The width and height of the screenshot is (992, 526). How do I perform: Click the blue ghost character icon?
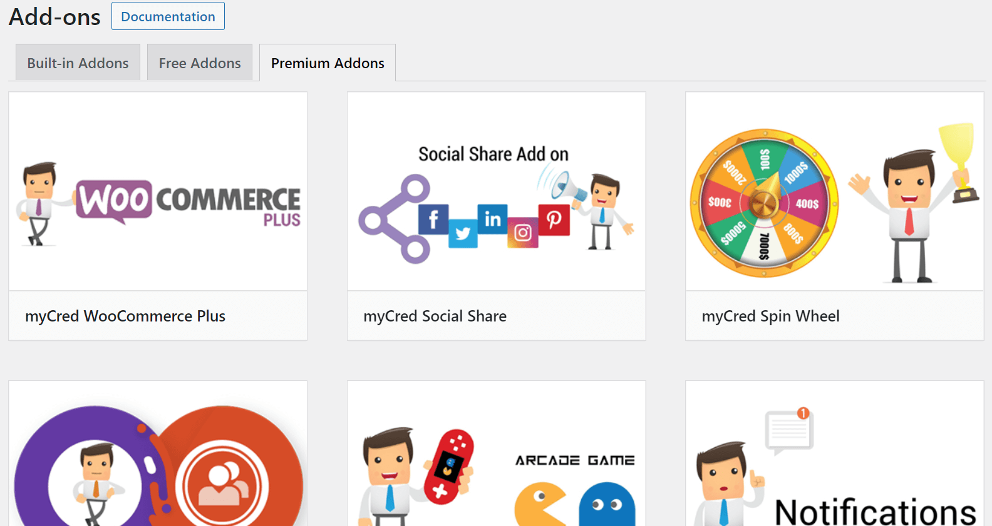coord(607,504)
